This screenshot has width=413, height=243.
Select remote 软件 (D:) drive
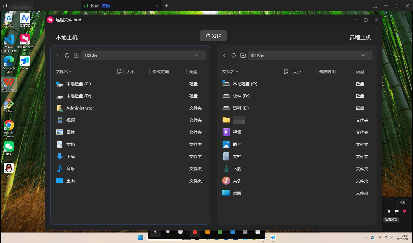pos(297,96)
